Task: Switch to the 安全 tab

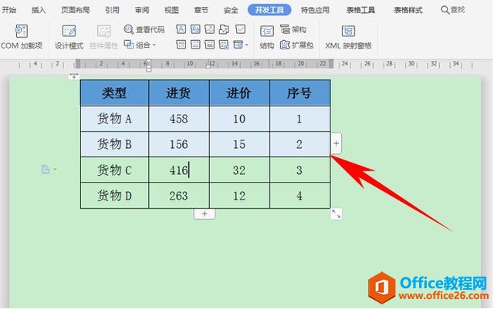Action: coord(231,10)
